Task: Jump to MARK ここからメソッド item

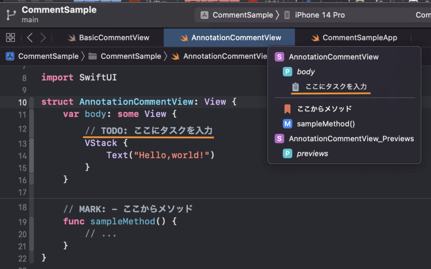Action: coord(325,109)
